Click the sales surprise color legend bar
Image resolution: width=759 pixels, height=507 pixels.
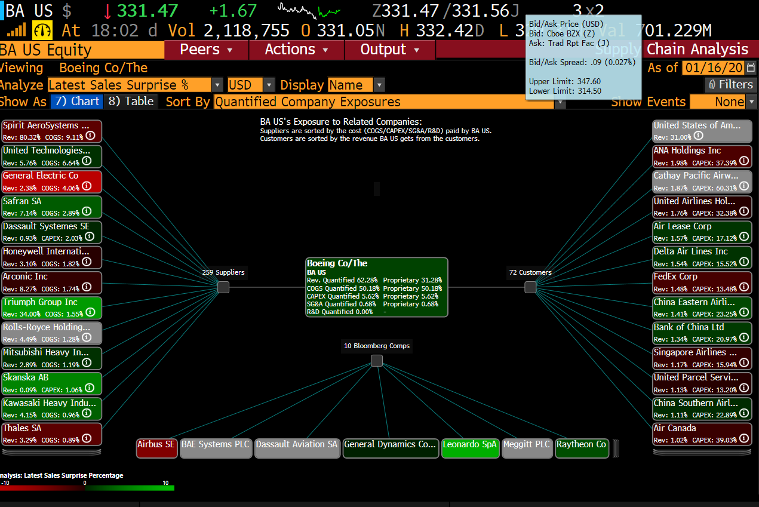(x=87, y=488)
